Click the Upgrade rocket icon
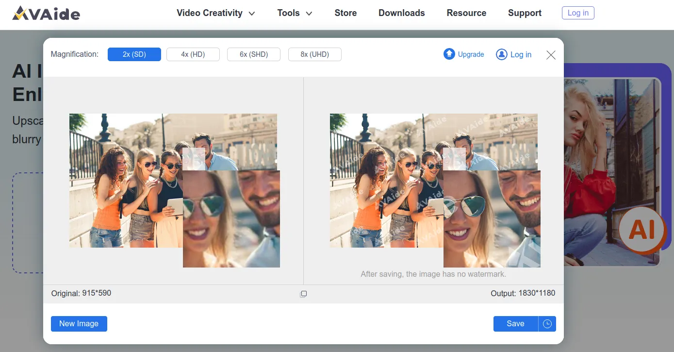The width and height of the screenshot is (674, 352). 449,54
